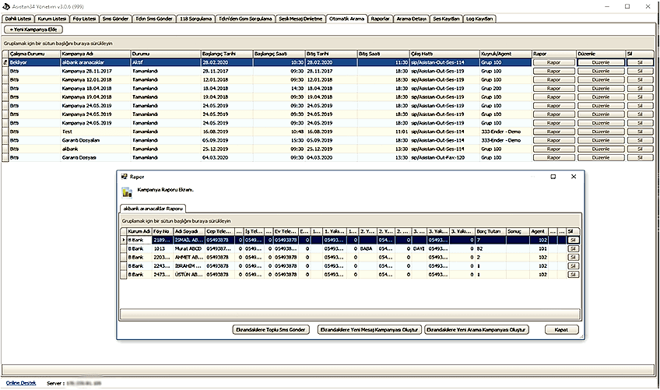This screenshot has height=390, width=660.
Task: Select the 118 Sorgulama tab
Action: 194,17
